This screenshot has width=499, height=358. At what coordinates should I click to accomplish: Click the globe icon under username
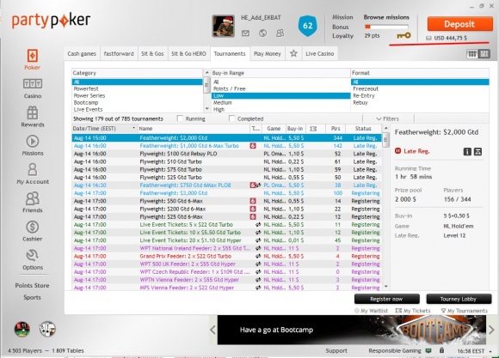(x=263, y=33)
